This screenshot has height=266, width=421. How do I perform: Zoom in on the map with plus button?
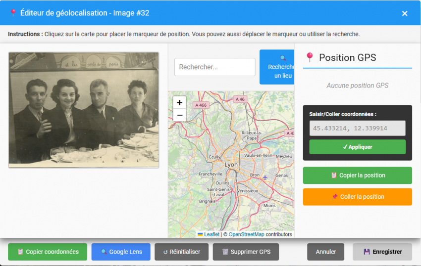click(179, 103)
